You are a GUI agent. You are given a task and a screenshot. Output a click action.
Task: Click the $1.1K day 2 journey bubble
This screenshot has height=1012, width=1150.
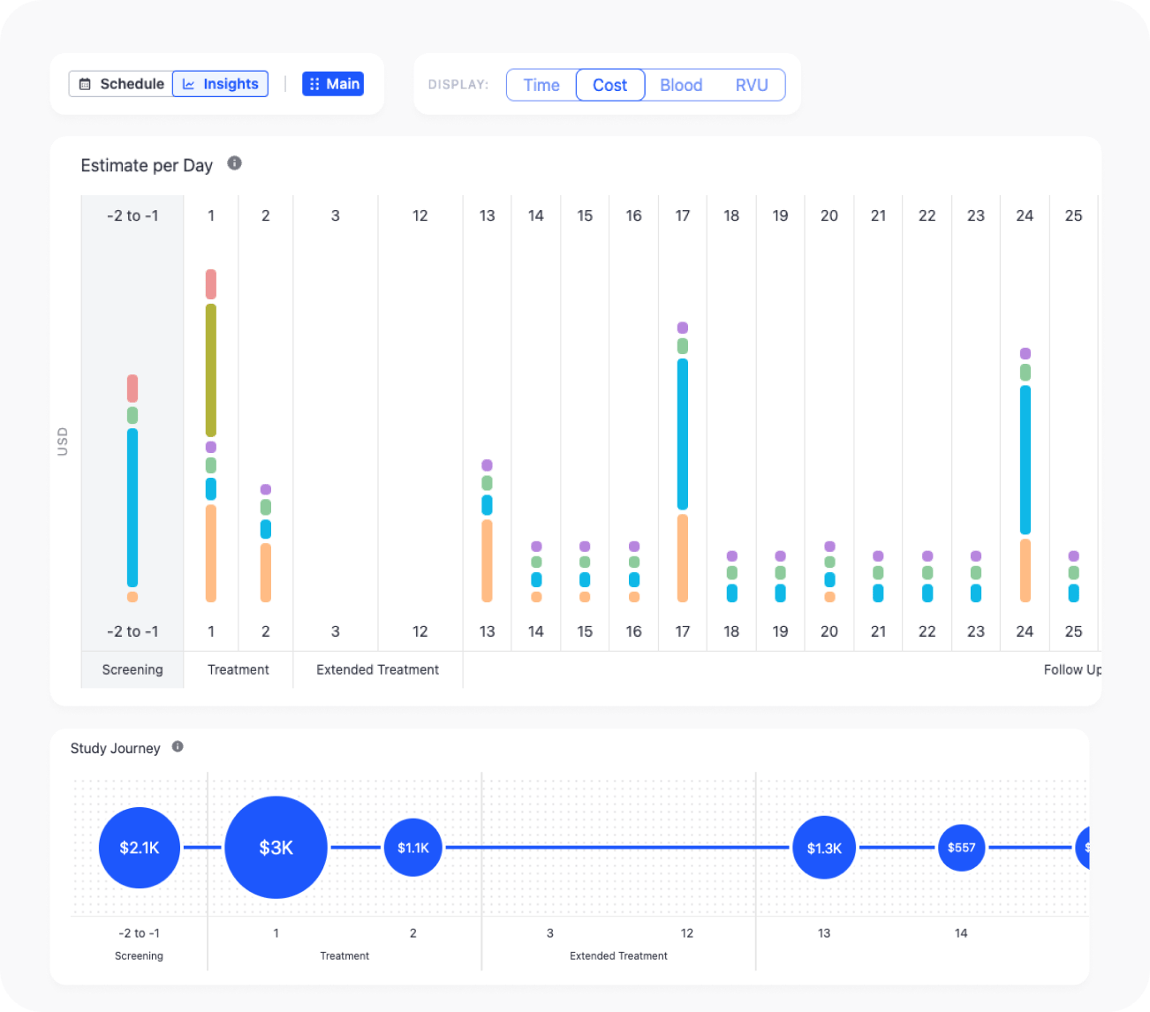pos(413,848)
